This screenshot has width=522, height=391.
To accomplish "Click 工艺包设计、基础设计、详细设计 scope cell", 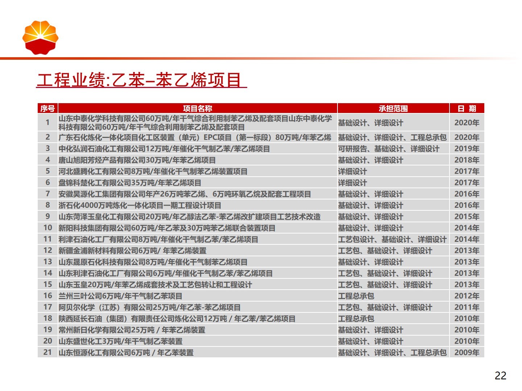I will coord(393,239).
